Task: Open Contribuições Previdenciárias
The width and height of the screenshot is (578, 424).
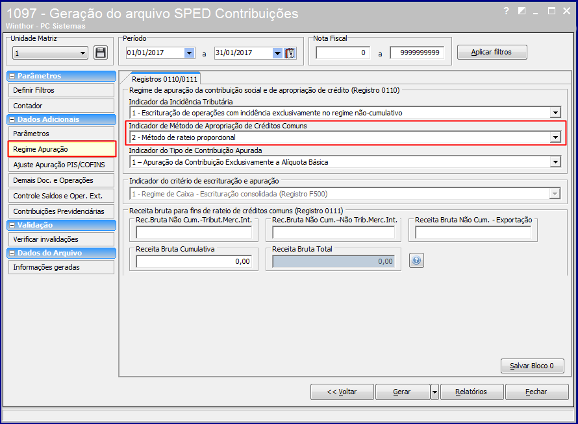Action: [61, 211]
